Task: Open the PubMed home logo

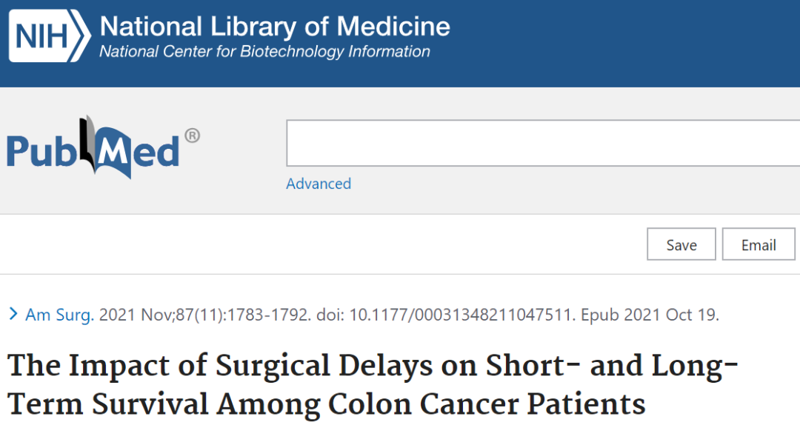Action: tap(103, 147)
